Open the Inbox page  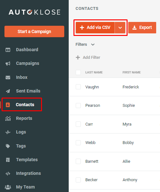click(x=22, y=77)
